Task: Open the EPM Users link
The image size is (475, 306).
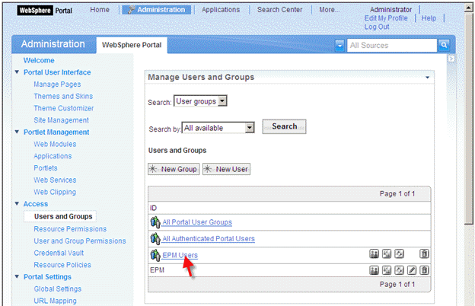Action: click(x=180, y=256)
